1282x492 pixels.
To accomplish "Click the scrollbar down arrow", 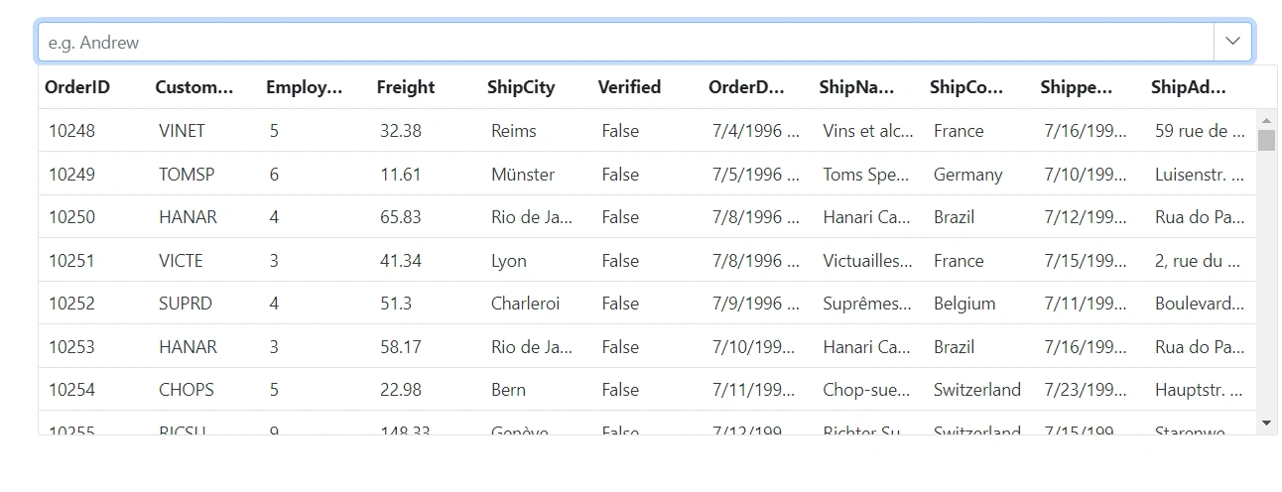I will coord(1266,423).
